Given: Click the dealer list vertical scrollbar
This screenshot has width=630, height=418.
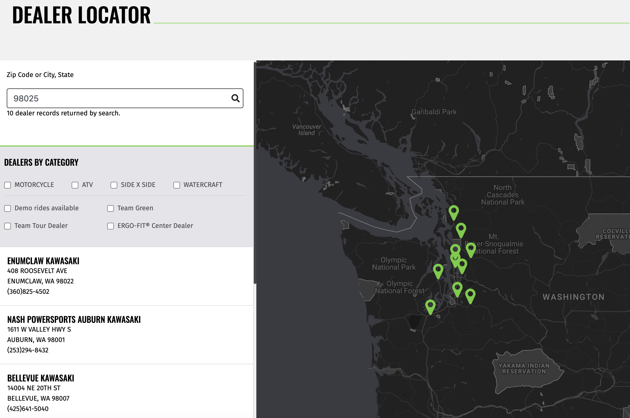Looking at the screenshot, I should tap(255, 173).
